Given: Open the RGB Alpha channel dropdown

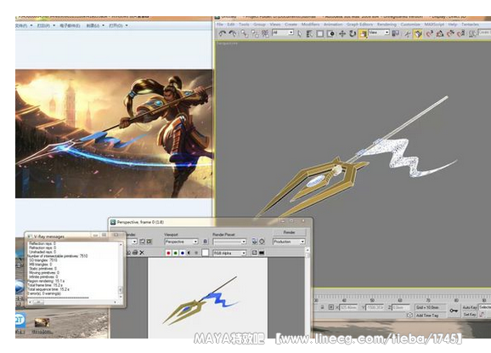Looking at the screenshot, I should coord(229,253).
